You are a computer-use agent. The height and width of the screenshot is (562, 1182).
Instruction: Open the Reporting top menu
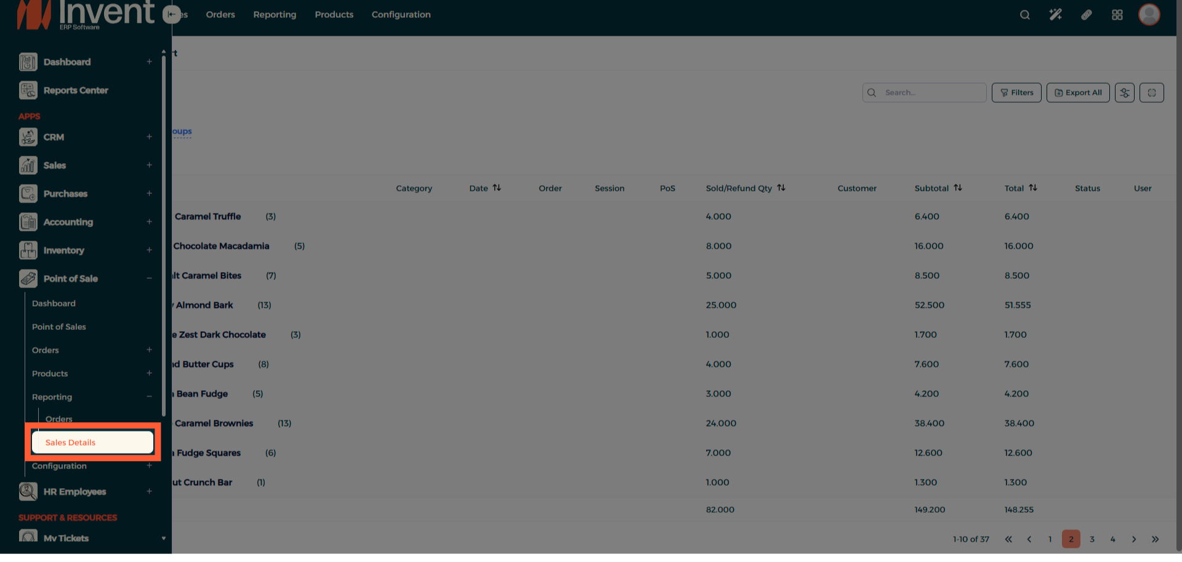275,15
